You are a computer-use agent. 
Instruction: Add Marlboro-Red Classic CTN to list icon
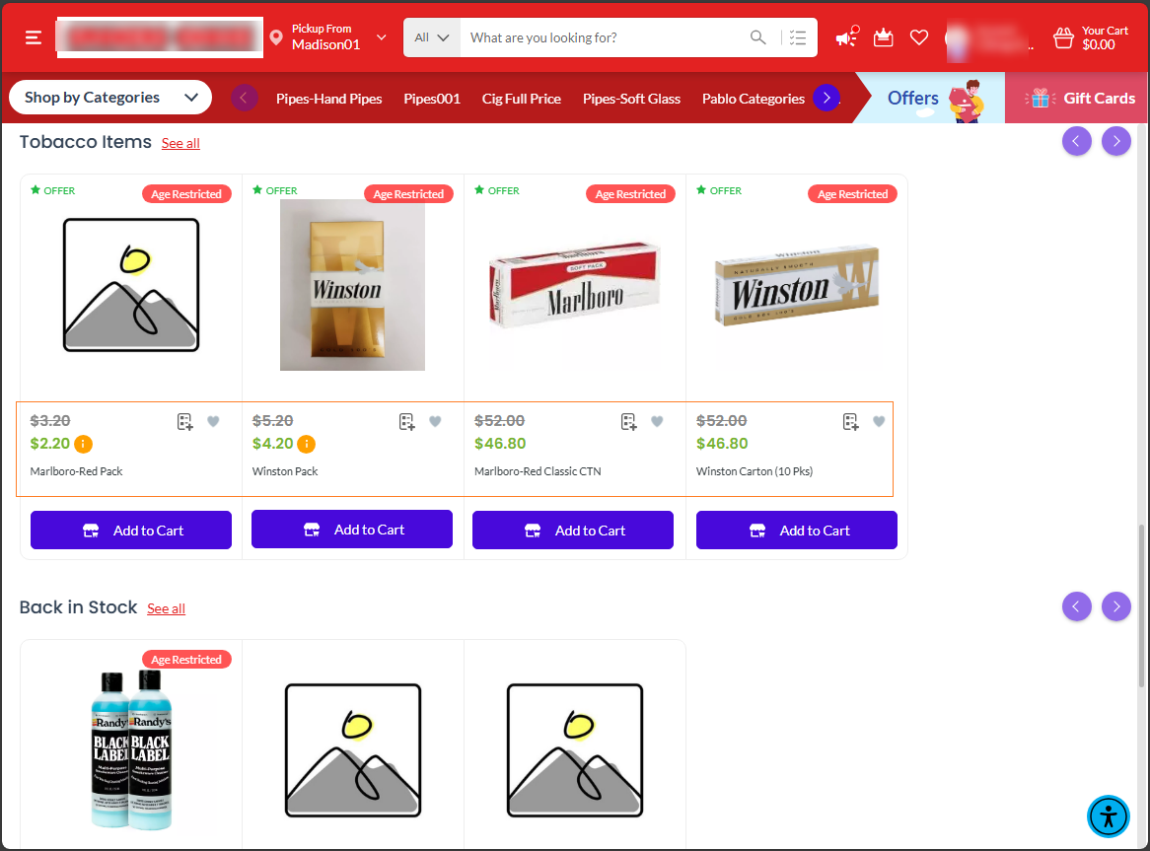click(628, 421)
